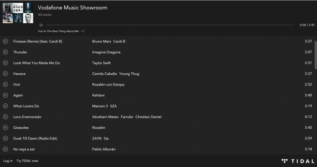The width and height of the screenshot is (317, 167).
Task: Click the 3:59 duration of Dusk Till Dawn
Action: pos(308,139)
